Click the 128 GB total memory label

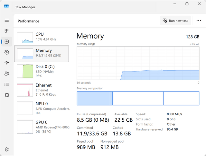click(192, 37)
